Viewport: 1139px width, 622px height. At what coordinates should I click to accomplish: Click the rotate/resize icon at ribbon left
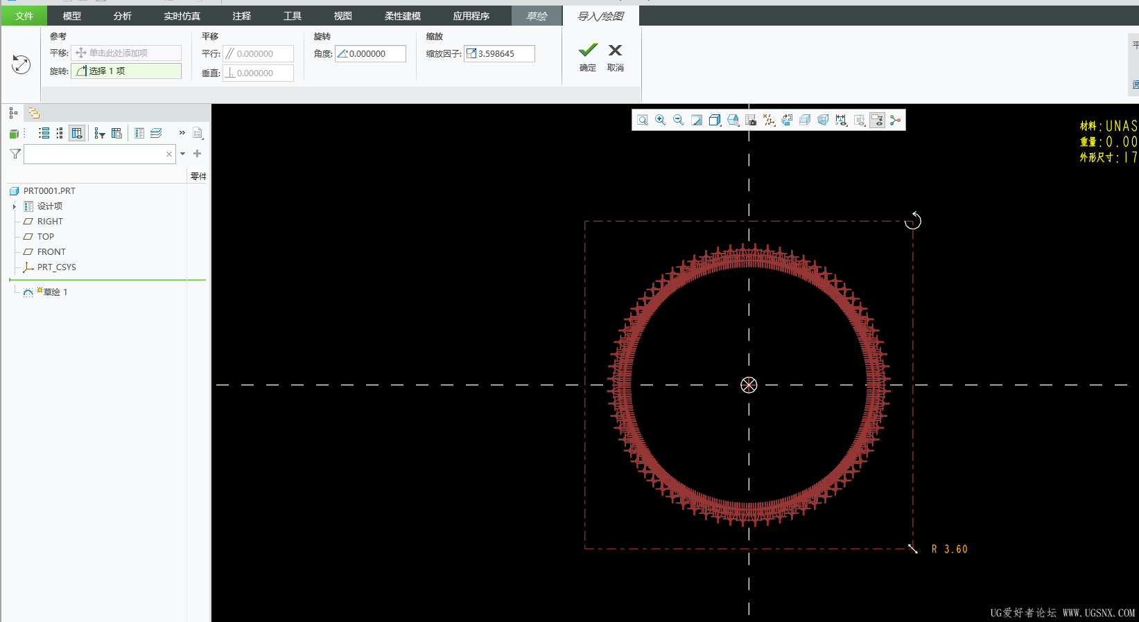pyautogui.click(x=21, y=64)
